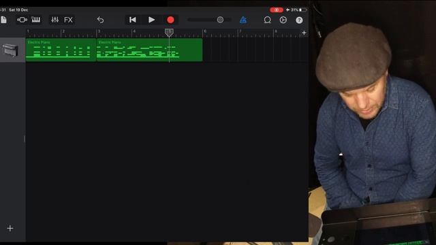This screenshot has width=436, height=245.
Task: Adjust the master volume slider knob
Action: [220, 20]
